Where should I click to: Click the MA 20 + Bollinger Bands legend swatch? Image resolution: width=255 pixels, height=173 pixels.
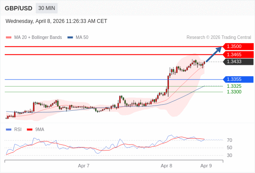tap(9, 38)
